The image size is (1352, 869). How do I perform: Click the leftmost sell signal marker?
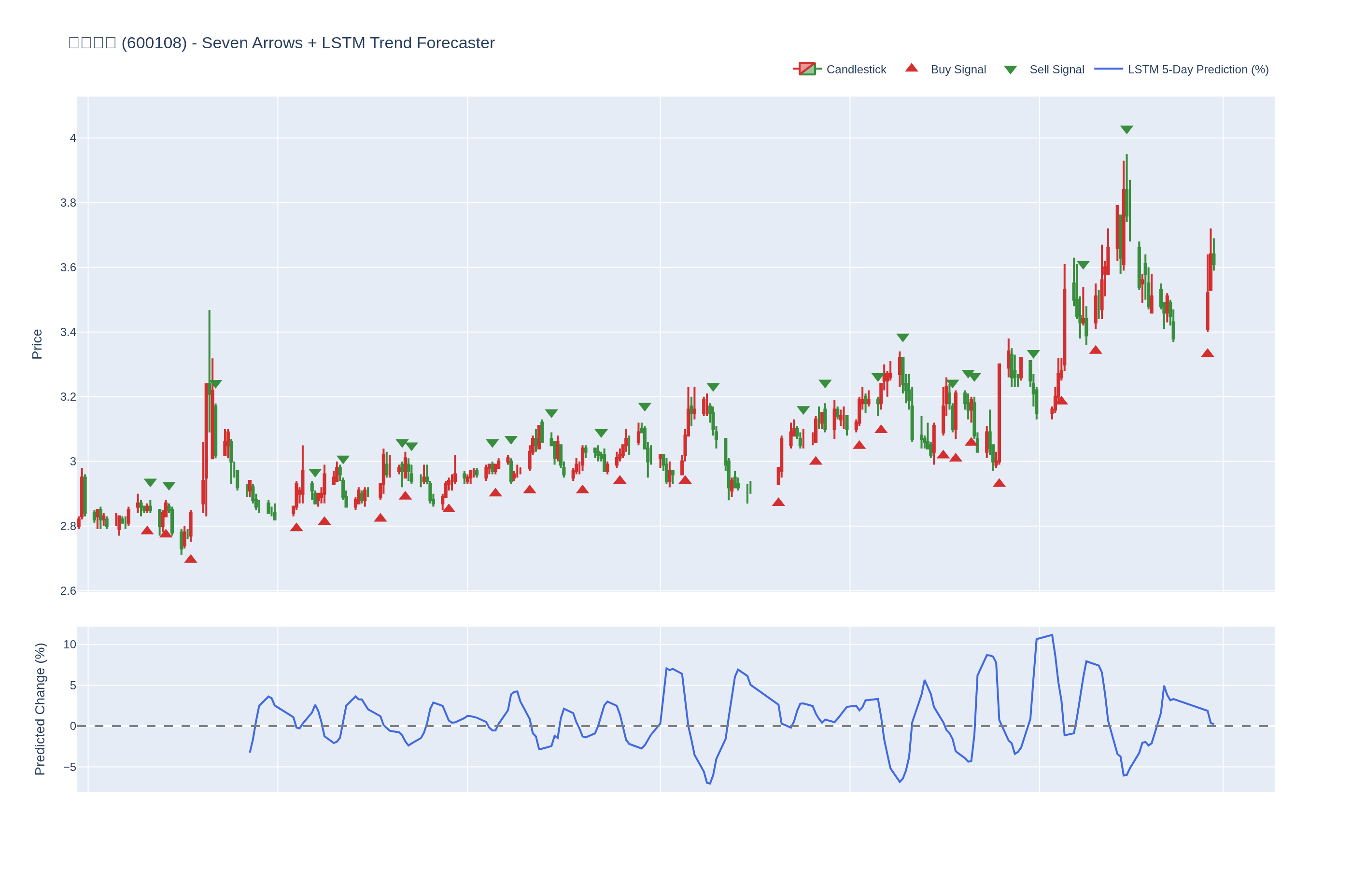click(x=150, y=482)
